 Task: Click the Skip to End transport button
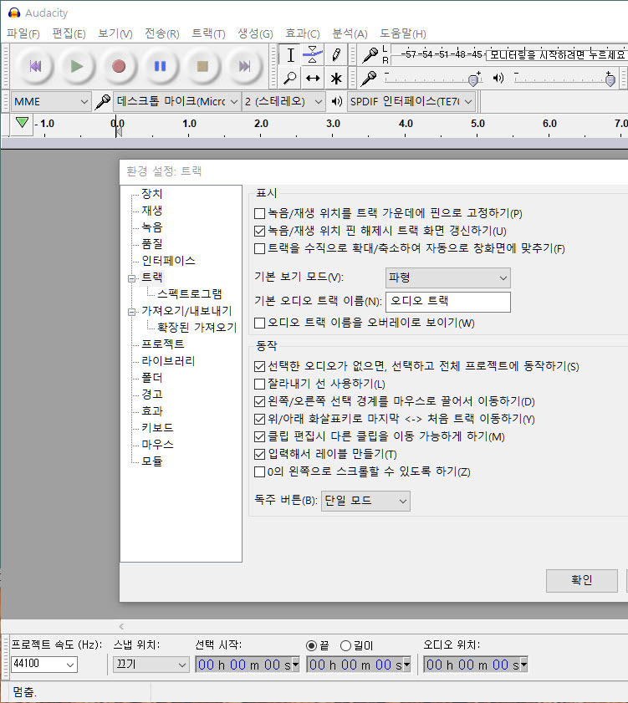coord(244,66)
